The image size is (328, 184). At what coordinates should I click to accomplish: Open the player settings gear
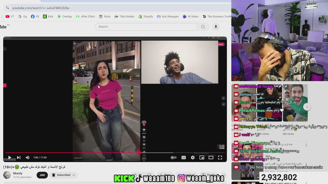click(193, 158)
